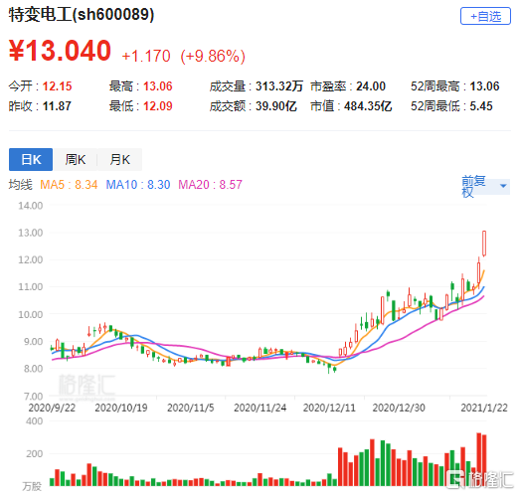Click the stock title 特变电工(sh600089)
This screenshot has width=520, height=496.
point(82,15)
